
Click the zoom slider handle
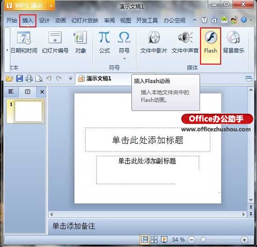point(203,240)
